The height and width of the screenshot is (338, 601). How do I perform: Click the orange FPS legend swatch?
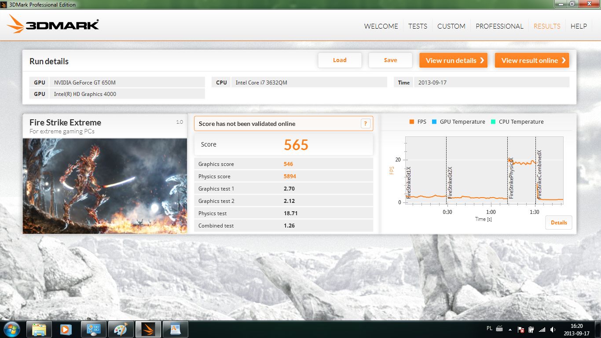coord(411,122)
